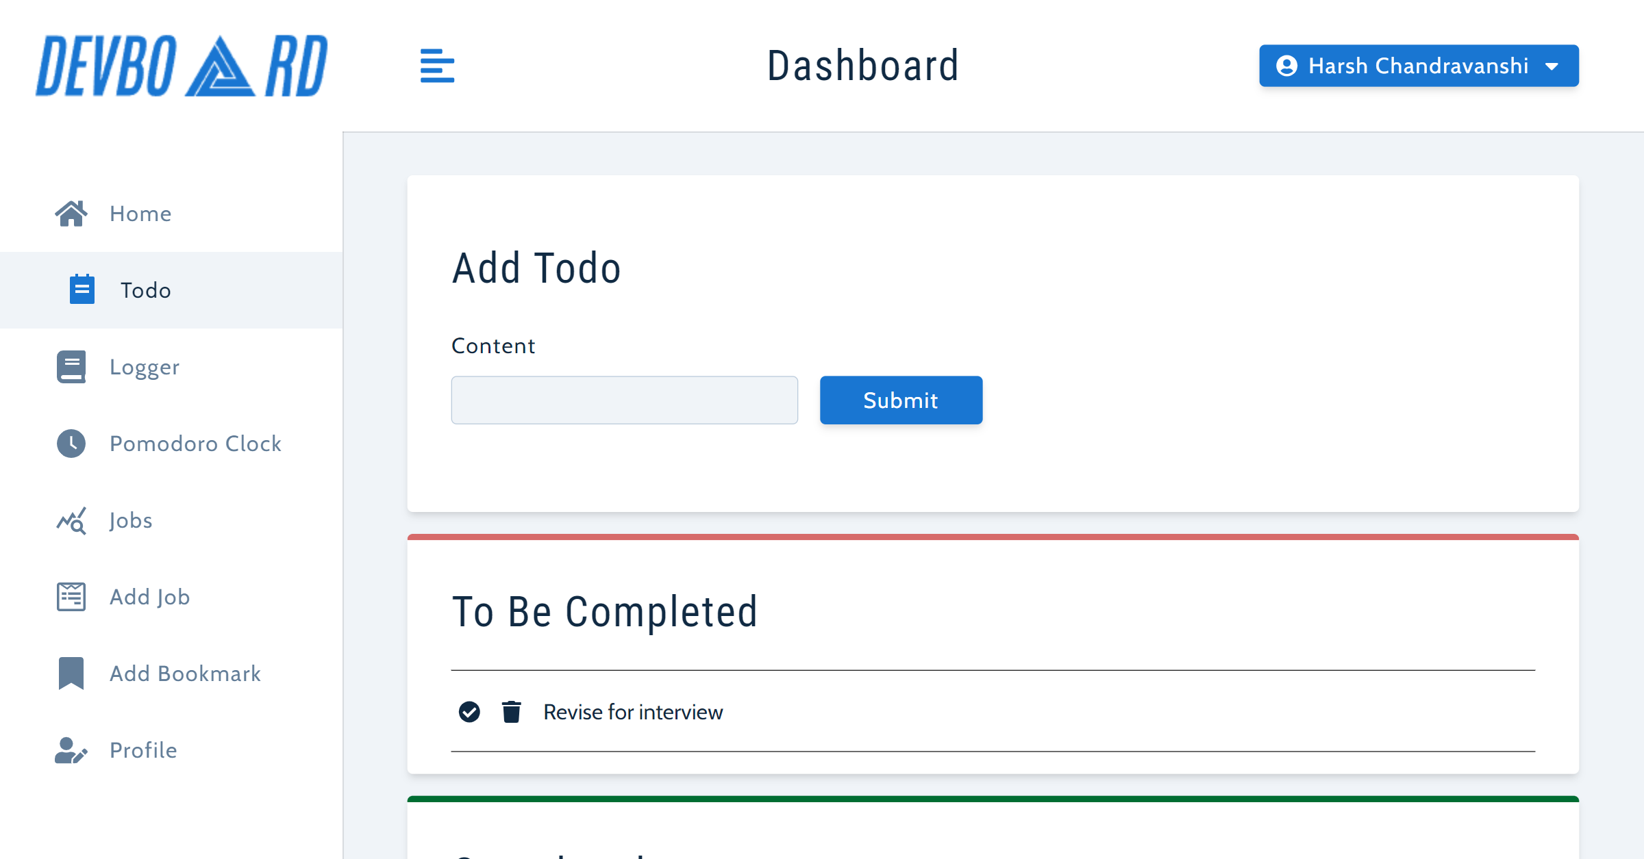Click the Pomodoro Clock icon
The height and width of the screenshot is (859, 1644).
point(71,444)
